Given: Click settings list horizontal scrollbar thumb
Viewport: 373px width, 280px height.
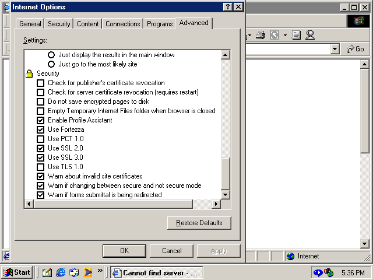Looking at the screenshot, I should (113, 204).
